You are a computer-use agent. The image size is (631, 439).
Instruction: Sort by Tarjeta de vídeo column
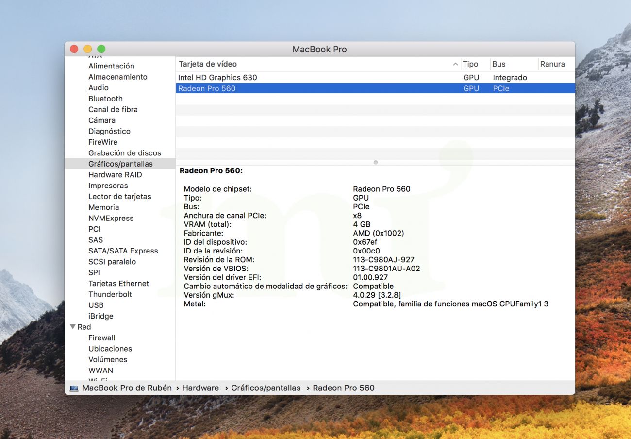(x=208, y=64)
